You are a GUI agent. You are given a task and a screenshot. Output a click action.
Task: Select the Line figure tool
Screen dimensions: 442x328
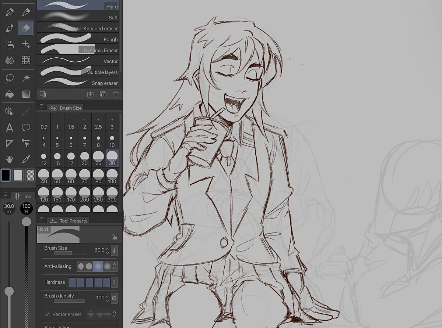26,112
